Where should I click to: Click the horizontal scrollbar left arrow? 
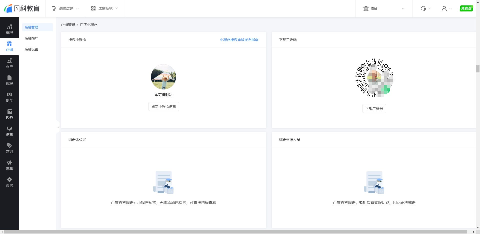pos(2,232)
